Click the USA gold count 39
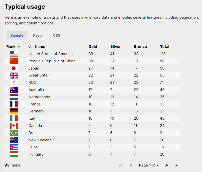The image size is (202, 172). tap(91, 54)
